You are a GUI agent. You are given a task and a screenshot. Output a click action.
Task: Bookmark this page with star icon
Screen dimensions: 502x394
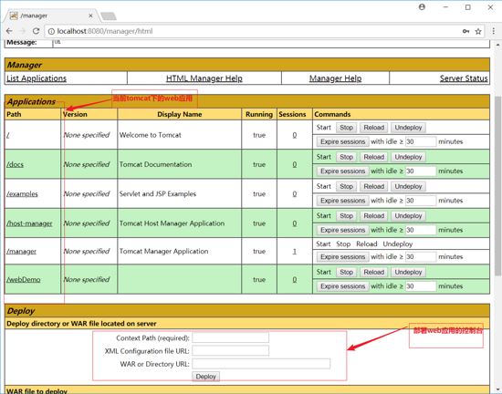click(x=478, y=31)
